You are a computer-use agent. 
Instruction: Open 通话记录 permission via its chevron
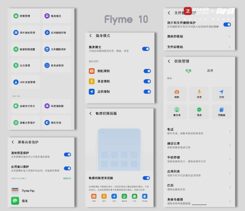coord(230,145)
